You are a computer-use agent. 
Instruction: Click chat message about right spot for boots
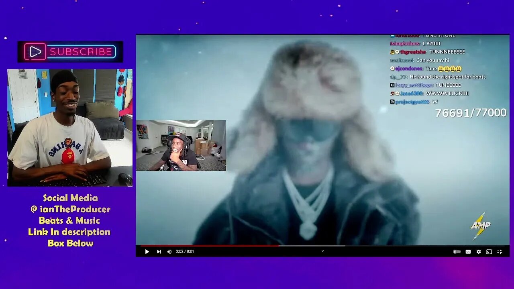(x=448, y=77)
